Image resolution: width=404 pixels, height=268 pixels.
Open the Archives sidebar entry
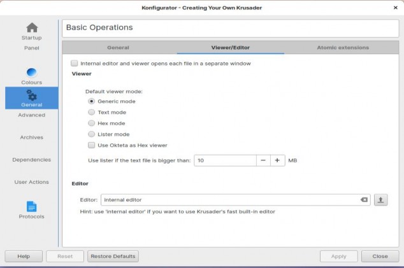click(32, 138)
